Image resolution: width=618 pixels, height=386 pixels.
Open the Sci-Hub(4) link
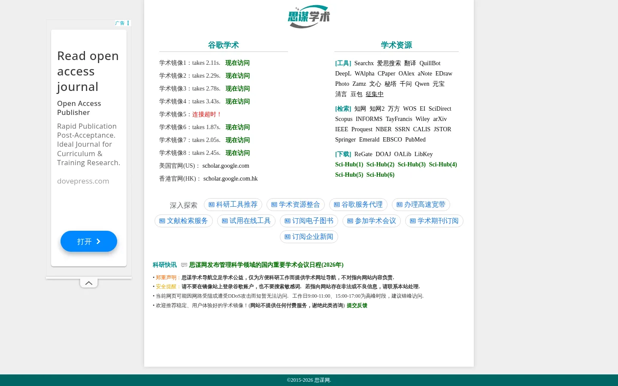[443, 165]
